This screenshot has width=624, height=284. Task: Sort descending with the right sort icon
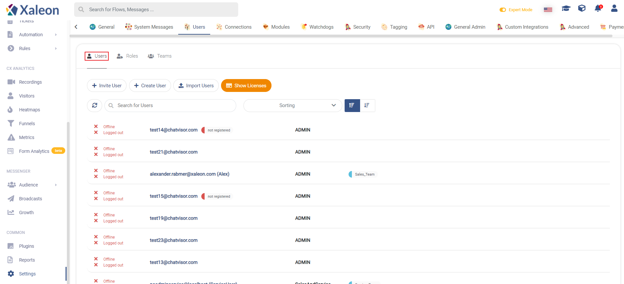pyautogui.click(x=367, y=105)
